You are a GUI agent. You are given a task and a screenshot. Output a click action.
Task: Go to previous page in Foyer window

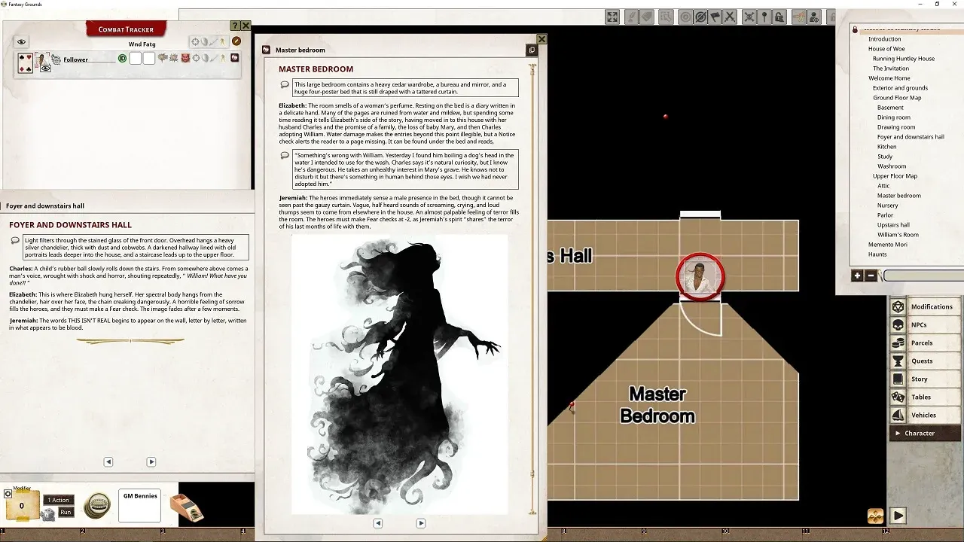[108, 461]
